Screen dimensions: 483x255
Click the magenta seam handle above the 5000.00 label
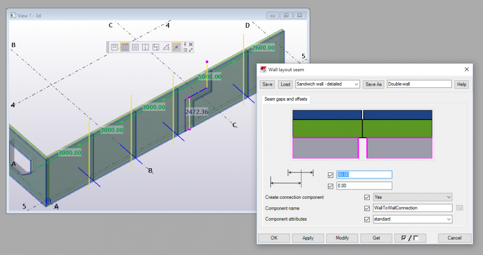[x=207, y=62]
